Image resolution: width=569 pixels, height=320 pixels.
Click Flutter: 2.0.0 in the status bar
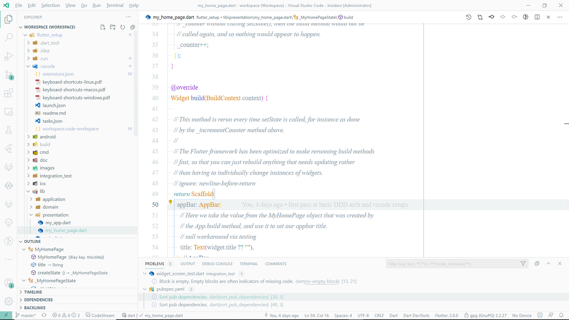coord(447,315)
